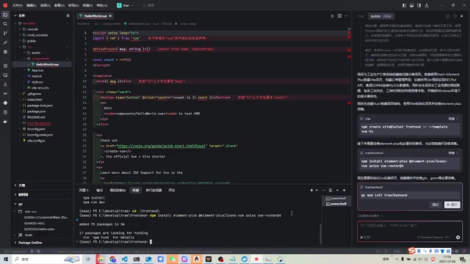Viewport: 470px width, 264px height.
Task: Open the Explorer view in activity bar
Action: click(x=5, y=15)
